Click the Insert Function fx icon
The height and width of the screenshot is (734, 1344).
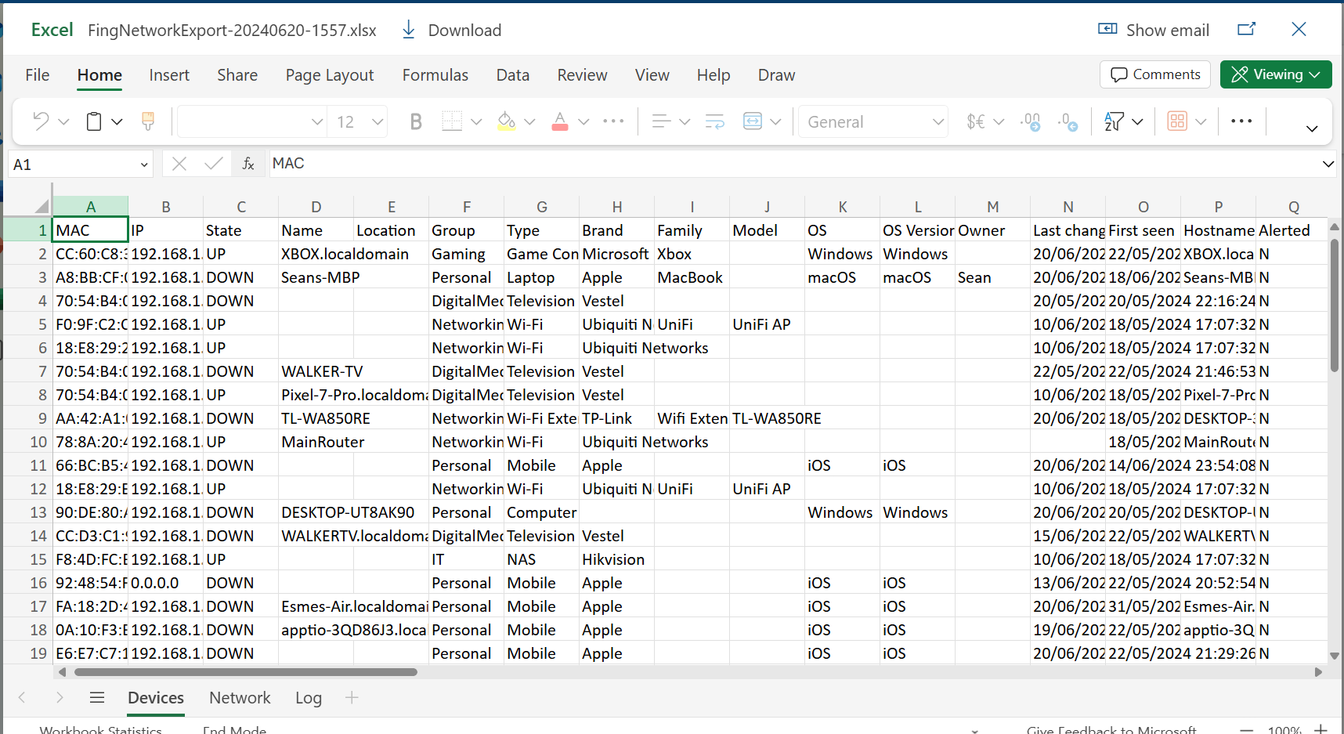coord(248,164)
